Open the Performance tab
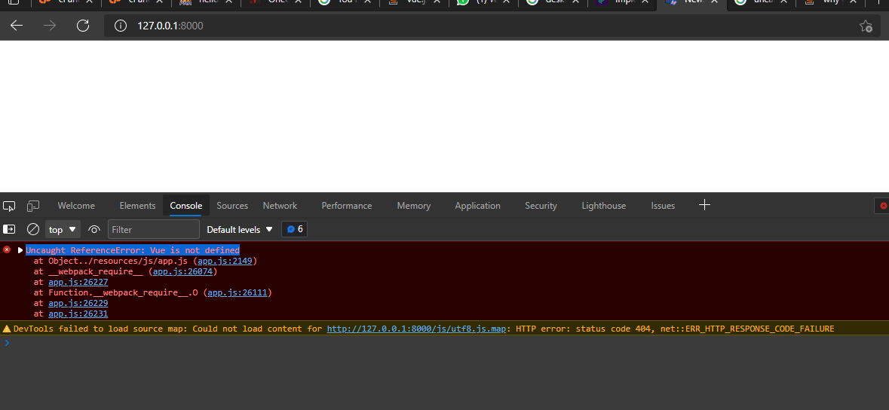Image resolution: width=889 pixels, height=410 pixels. (346, 206)
